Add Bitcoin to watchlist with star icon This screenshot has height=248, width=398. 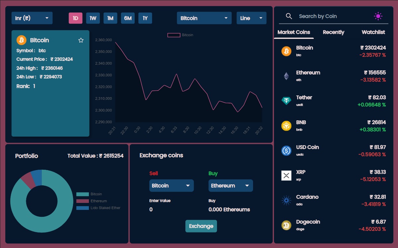click(81, 40)
